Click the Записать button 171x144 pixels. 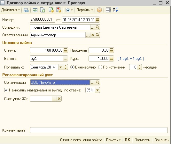[142, 140]
